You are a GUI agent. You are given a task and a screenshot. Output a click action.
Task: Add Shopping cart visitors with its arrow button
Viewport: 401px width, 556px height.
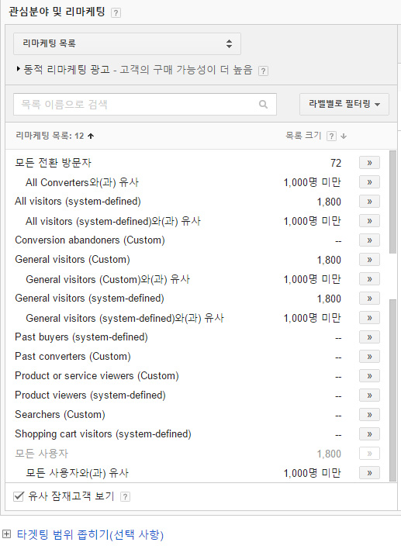pyautogui.click(x=369, y=433)
